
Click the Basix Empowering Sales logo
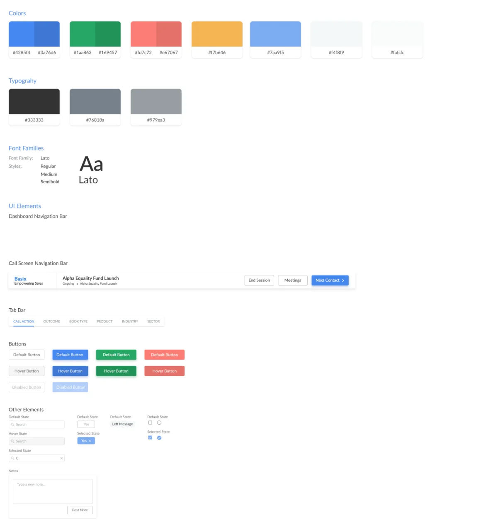[x=29, y=280]
